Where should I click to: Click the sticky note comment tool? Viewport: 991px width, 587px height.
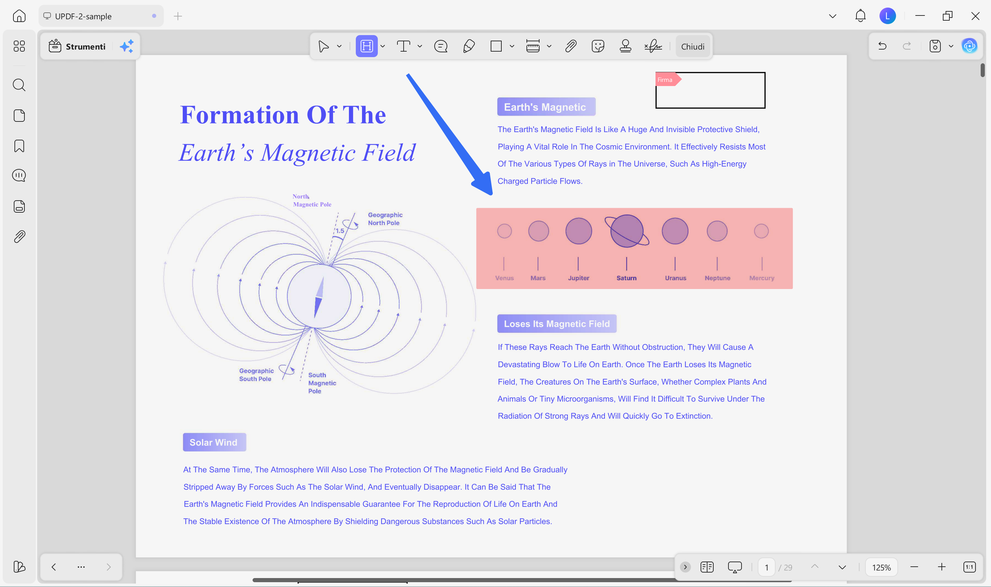[x=440, y=46]
